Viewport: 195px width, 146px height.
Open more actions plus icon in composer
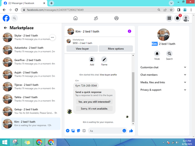67,131
